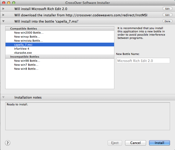The image size is (175, 150).
Task: Open help with the question mark button
Action: tap(7, 143)
